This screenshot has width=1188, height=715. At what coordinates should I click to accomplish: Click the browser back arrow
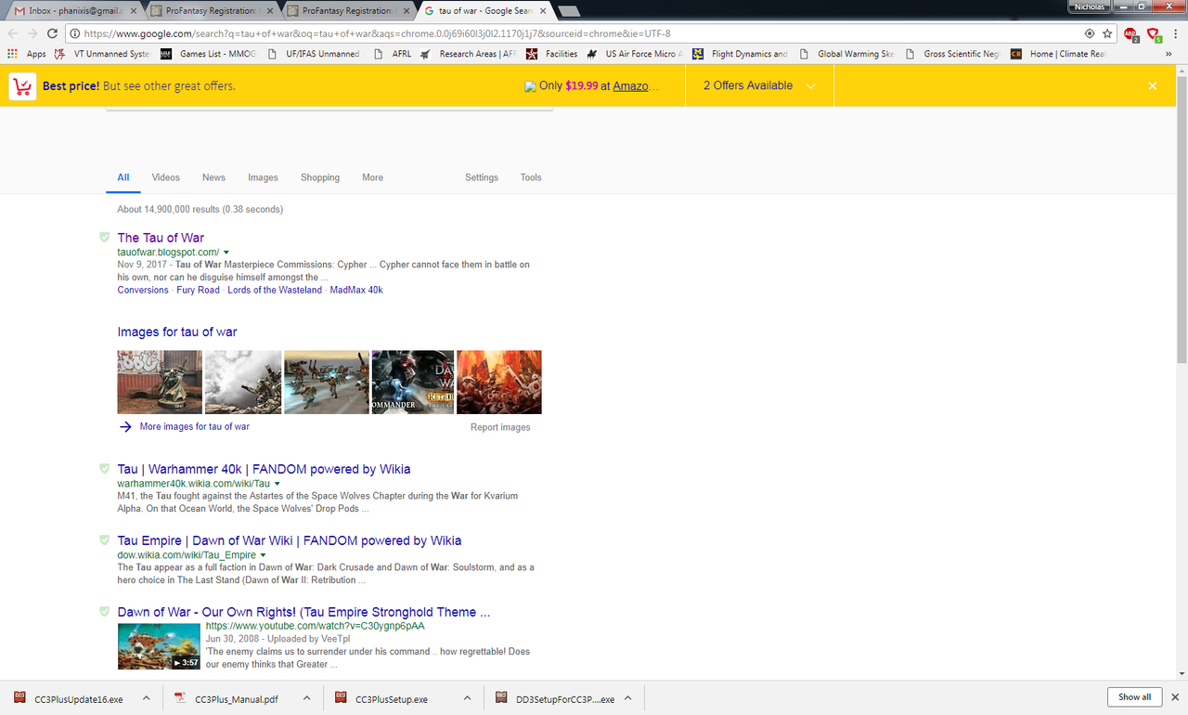coord(13,33)
